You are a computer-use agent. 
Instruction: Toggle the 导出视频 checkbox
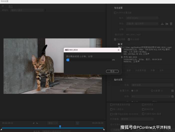(x=115, y=39)
